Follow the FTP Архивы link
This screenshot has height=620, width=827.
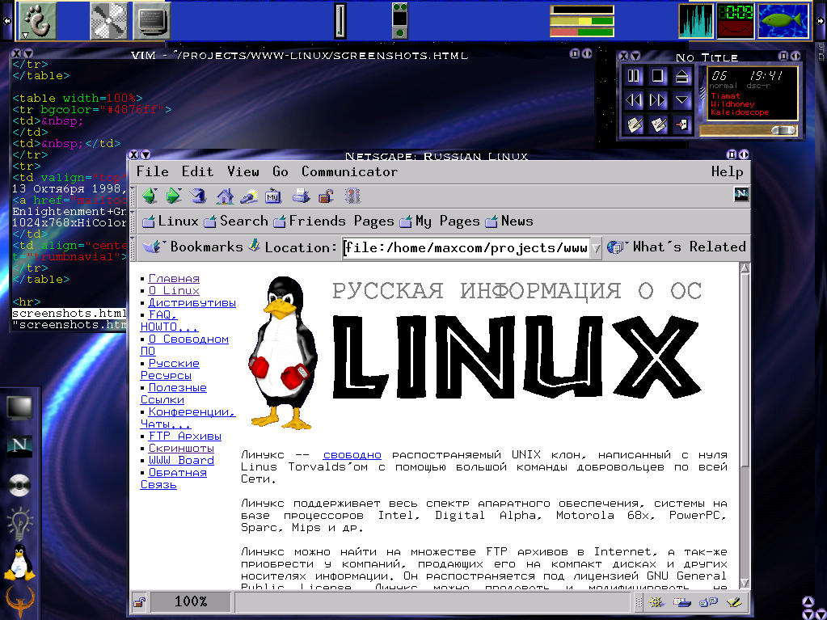pyautogui.click(x=184, y=436)
